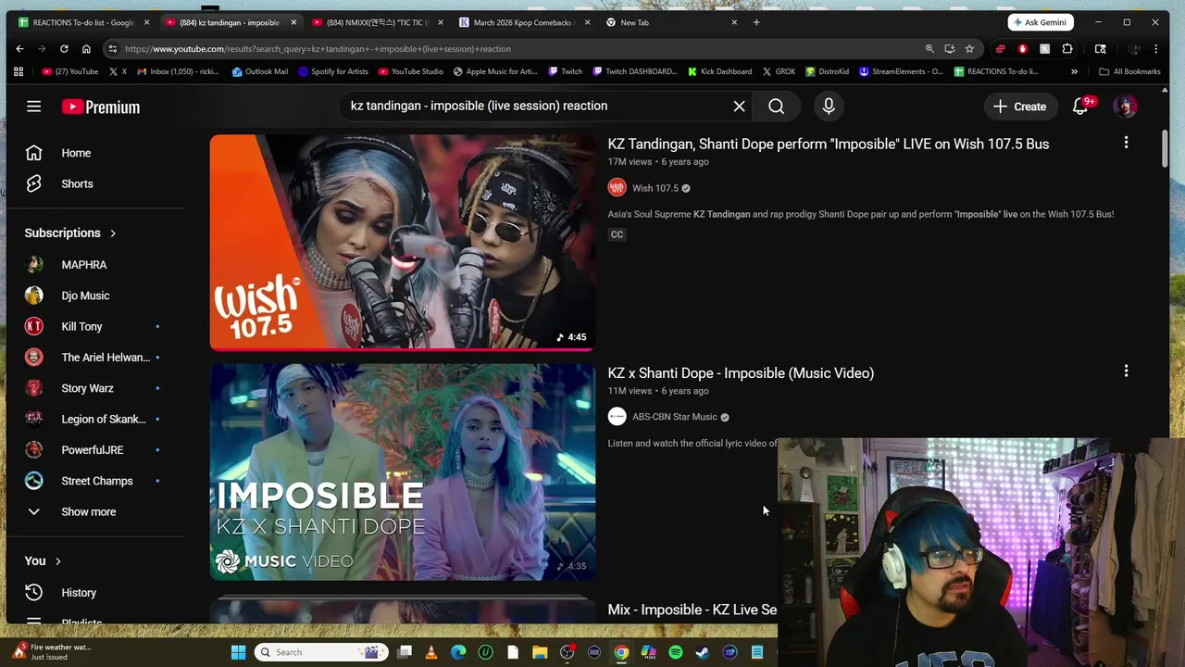Viewport: 1185px width, 667px height.
Task: Expand the Subscriptions section chevron
Action: click(x=113, y=233)
